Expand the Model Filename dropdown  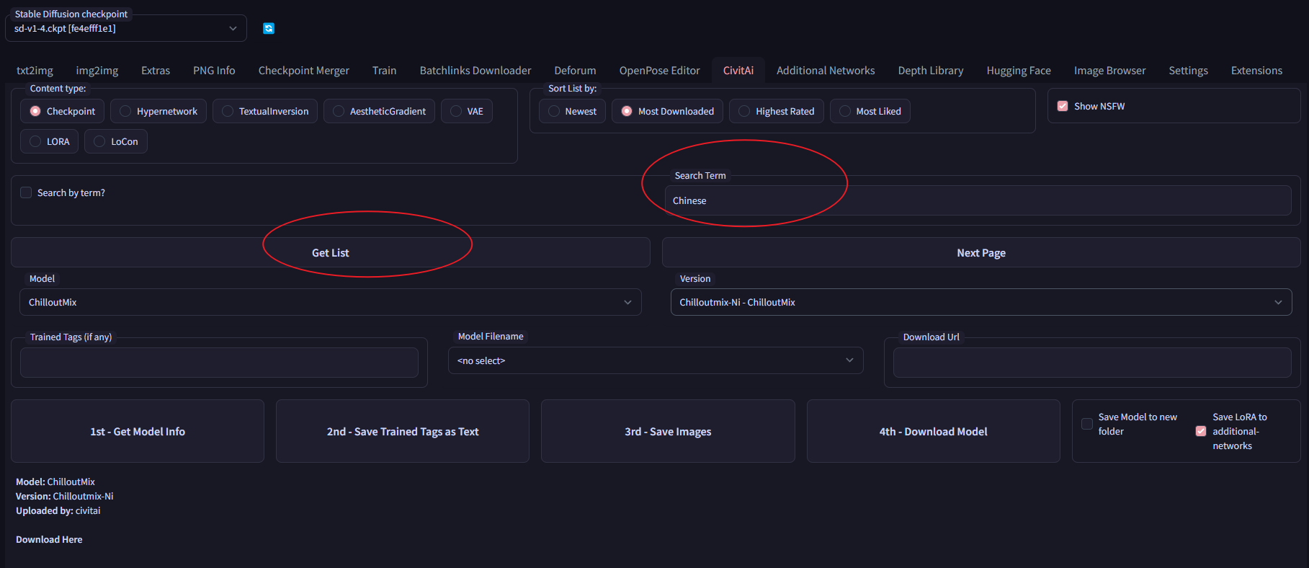pos(656,360)
